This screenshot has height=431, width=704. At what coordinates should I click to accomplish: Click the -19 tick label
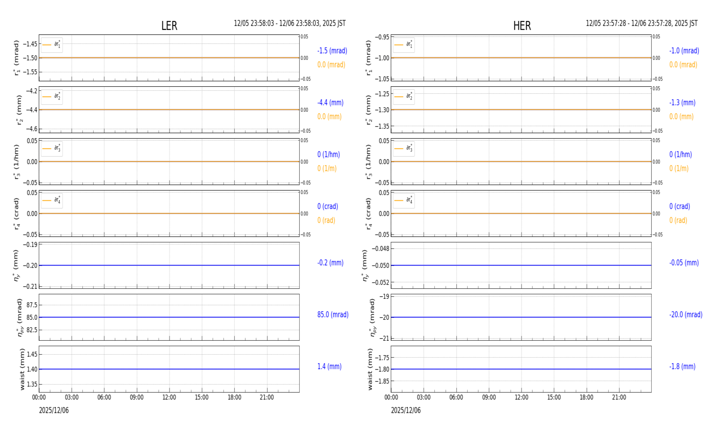tap(384, 296)
